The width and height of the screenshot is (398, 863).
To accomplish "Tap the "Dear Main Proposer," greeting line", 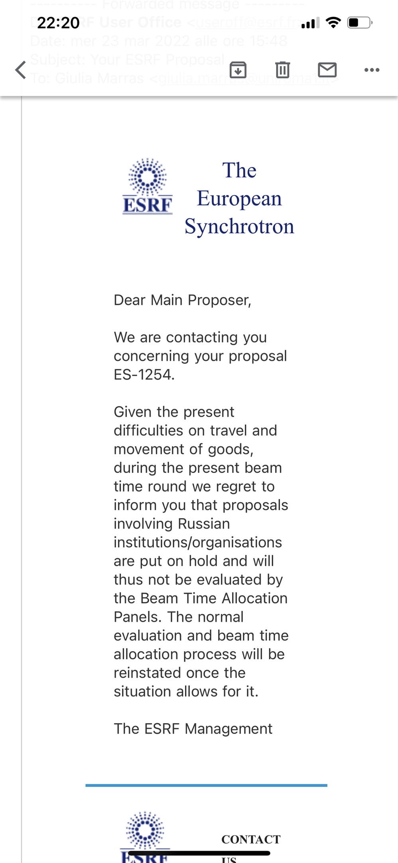I will [182, 300].
